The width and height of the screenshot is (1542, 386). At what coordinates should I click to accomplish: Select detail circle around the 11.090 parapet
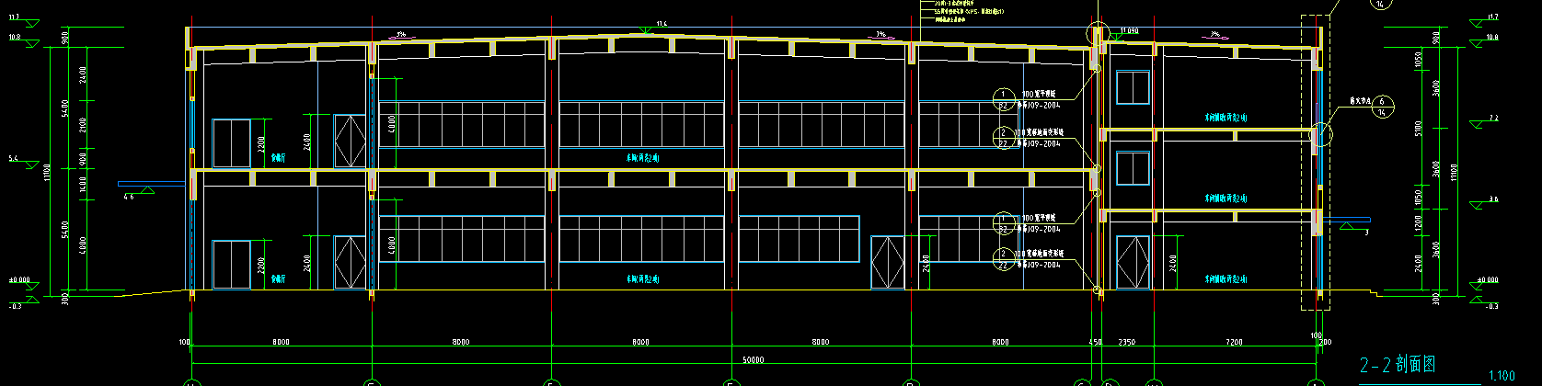[1097, 35]
